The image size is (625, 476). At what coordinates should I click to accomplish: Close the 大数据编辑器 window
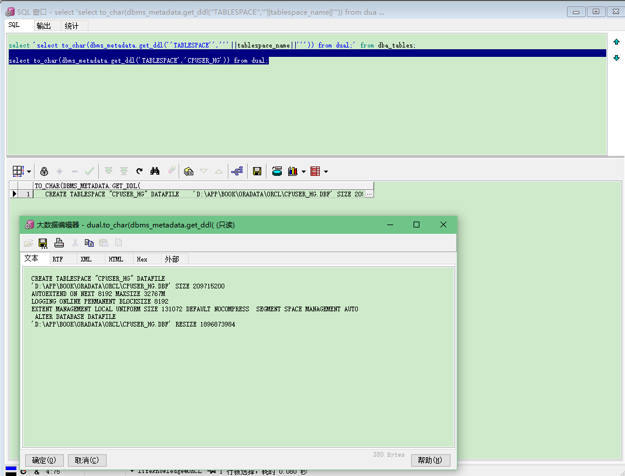click(x=443, y=225)
